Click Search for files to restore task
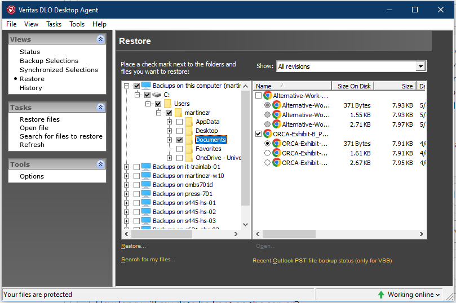 61,136
